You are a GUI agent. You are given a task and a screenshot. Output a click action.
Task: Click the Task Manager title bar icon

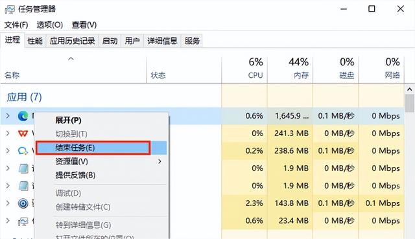click(x=10, y=9)
